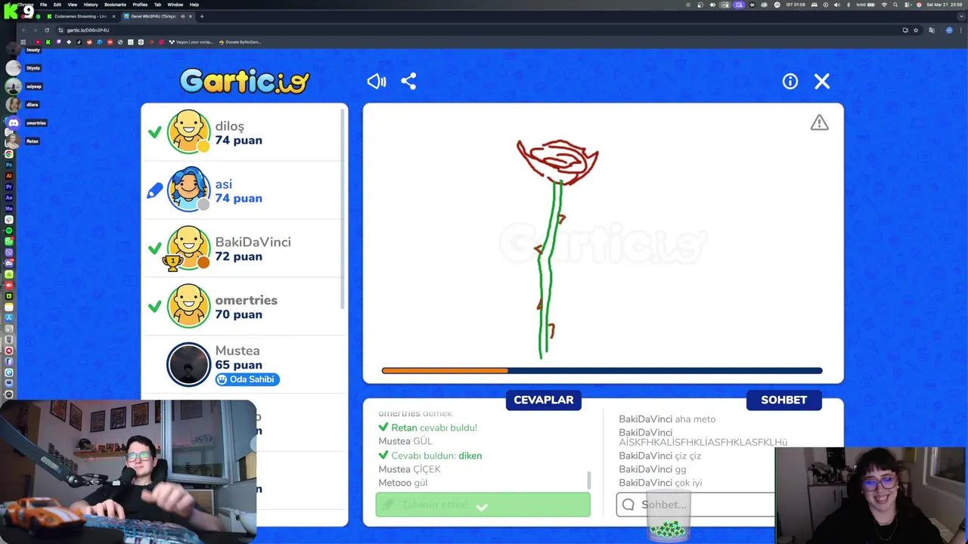The width and height of the screenshot is (968, 544).
Task: Click the Discord overlay icon
Action: pyautogui.click(x=13, y=122)
